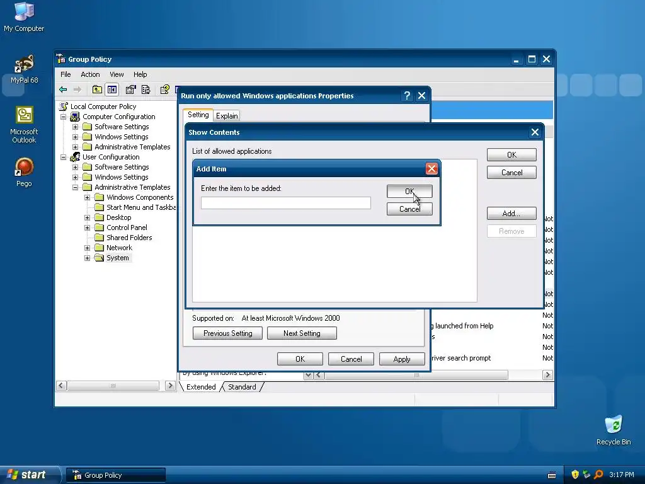This screenshot has height=484, width=645.
Task: Switch to the Extended view tab
Action: [201, 387]
